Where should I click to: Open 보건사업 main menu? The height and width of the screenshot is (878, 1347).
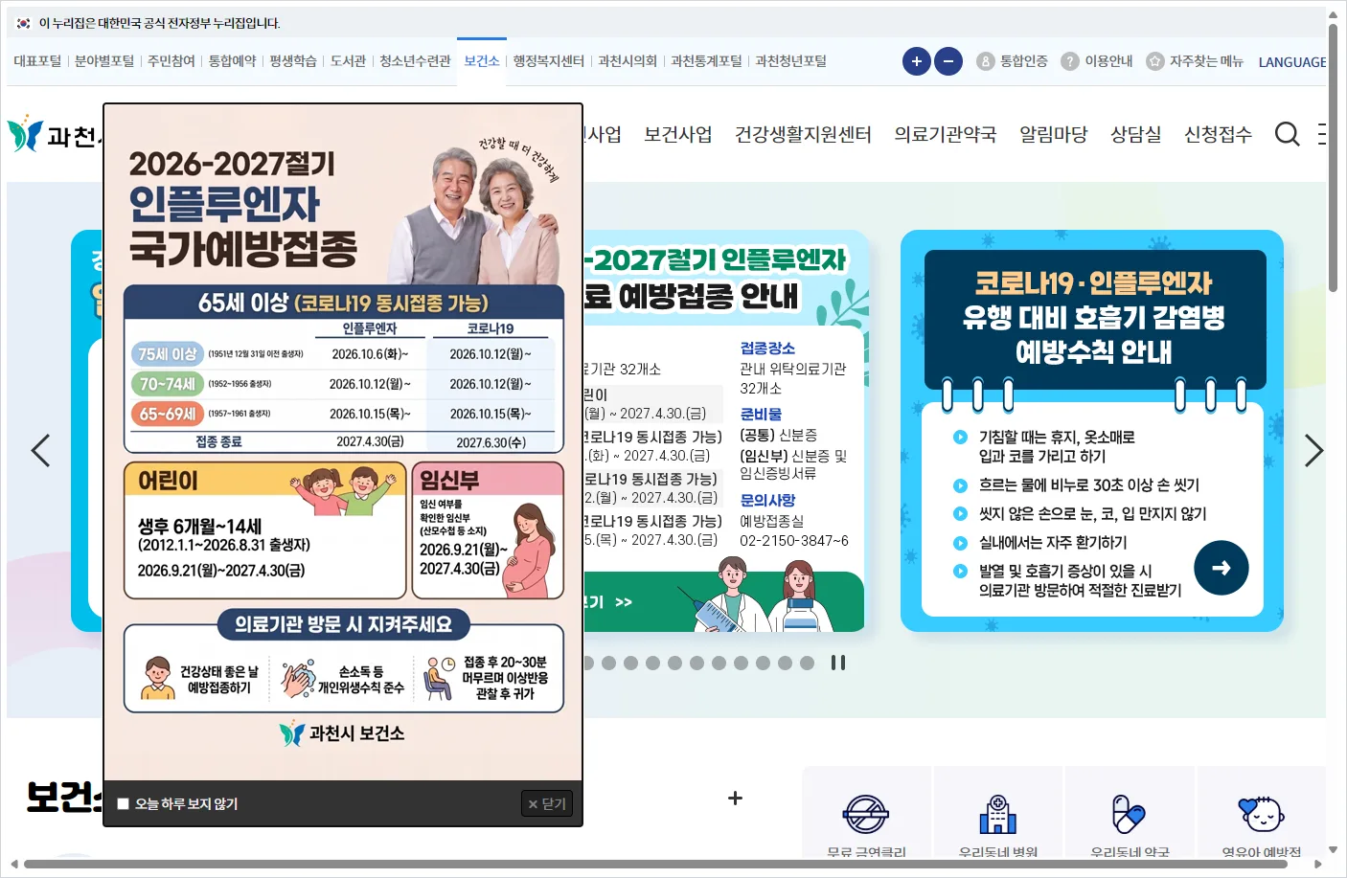[678, 134]
